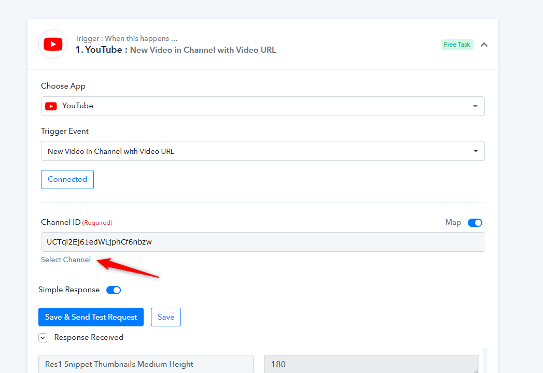
Task: Click the small YouTube icon in Choose App field
Action: point(51,106)
